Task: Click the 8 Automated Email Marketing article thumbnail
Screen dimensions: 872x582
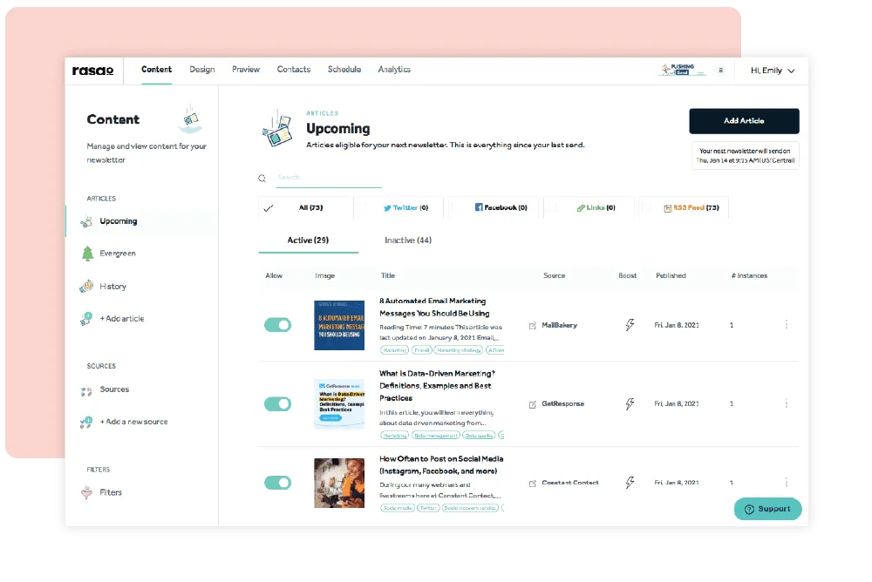Action: coord(339,325)
